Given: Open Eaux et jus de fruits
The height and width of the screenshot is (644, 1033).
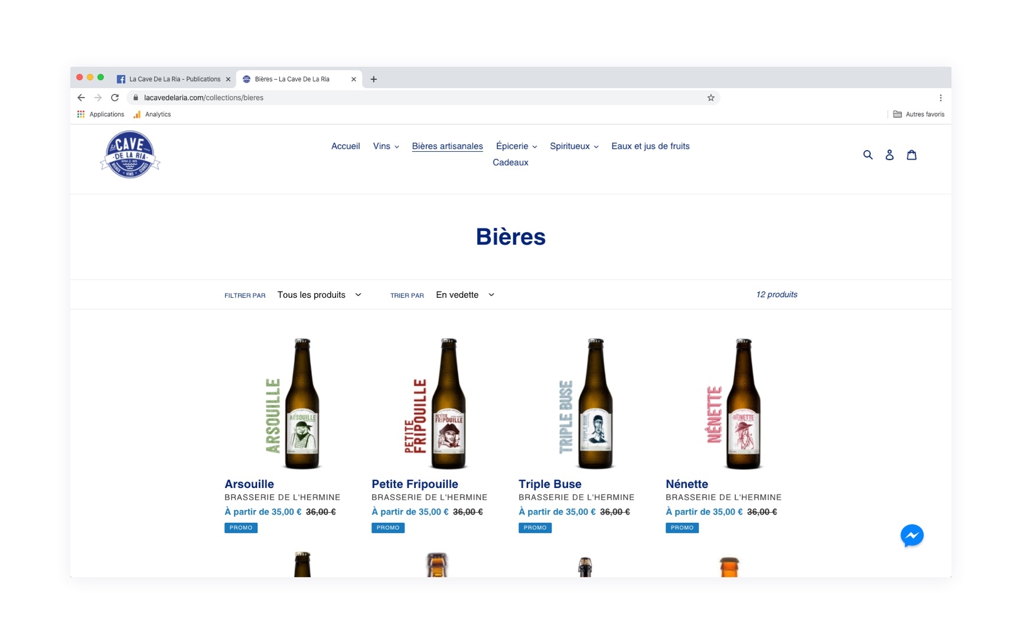Looking at the screenshot, I should (x=650, y=147).
